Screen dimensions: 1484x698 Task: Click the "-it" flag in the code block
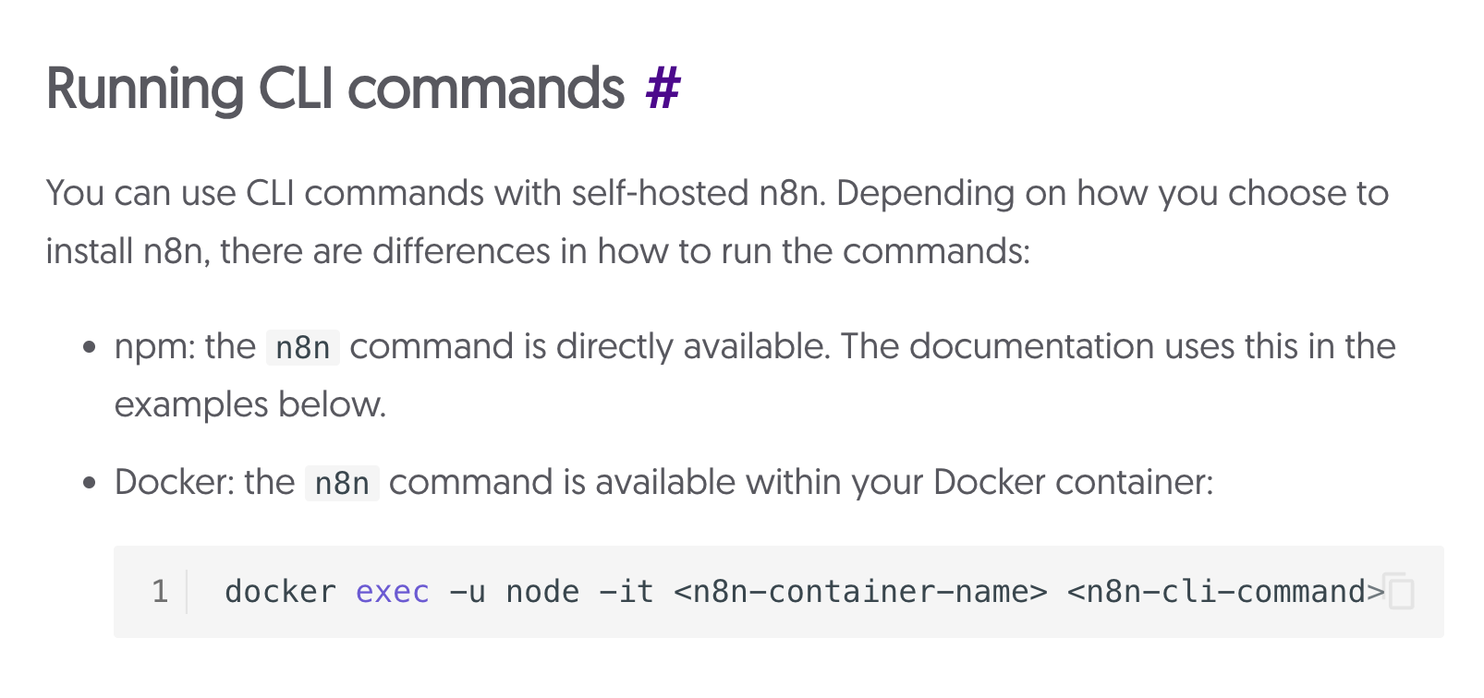(x=626, y=592)
